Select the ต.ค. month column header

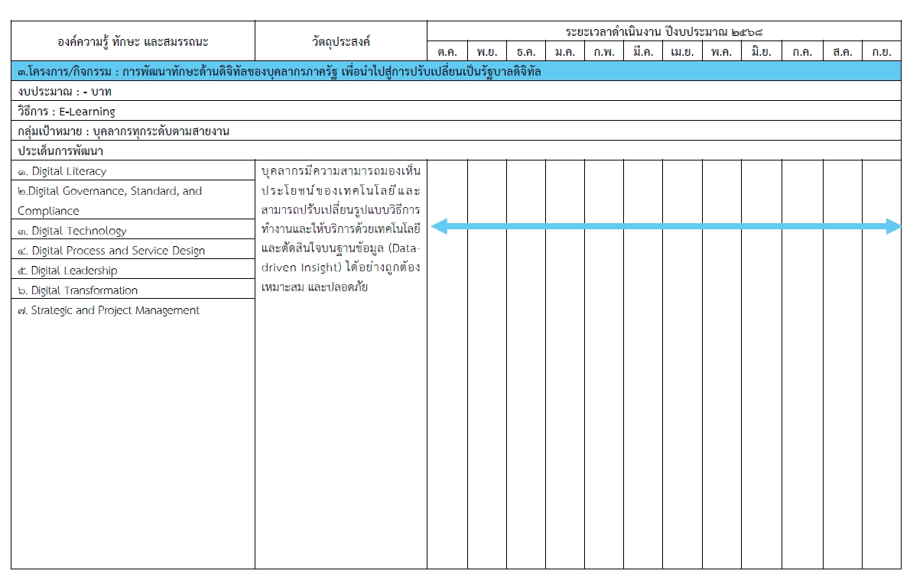447,52
